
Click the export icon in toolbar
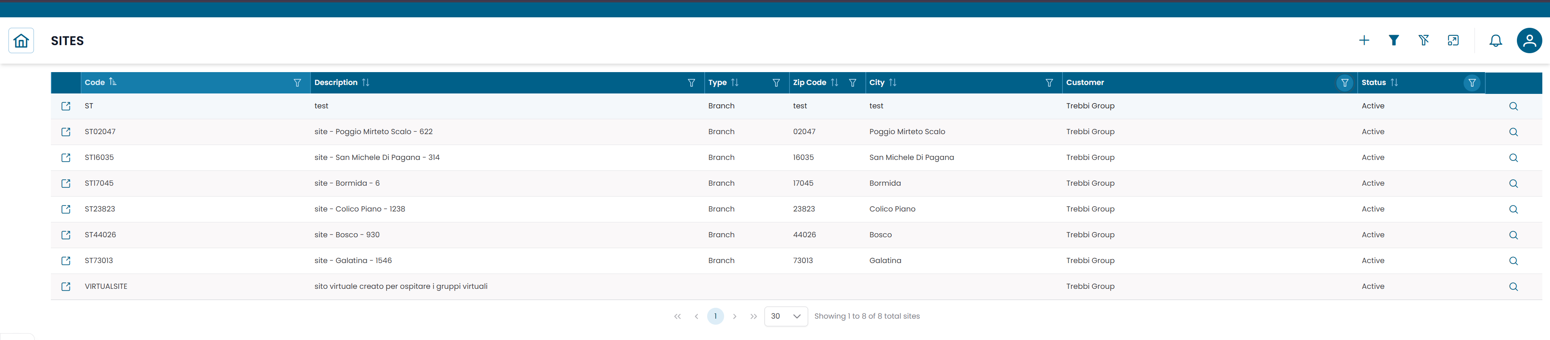pos(1453,40)
